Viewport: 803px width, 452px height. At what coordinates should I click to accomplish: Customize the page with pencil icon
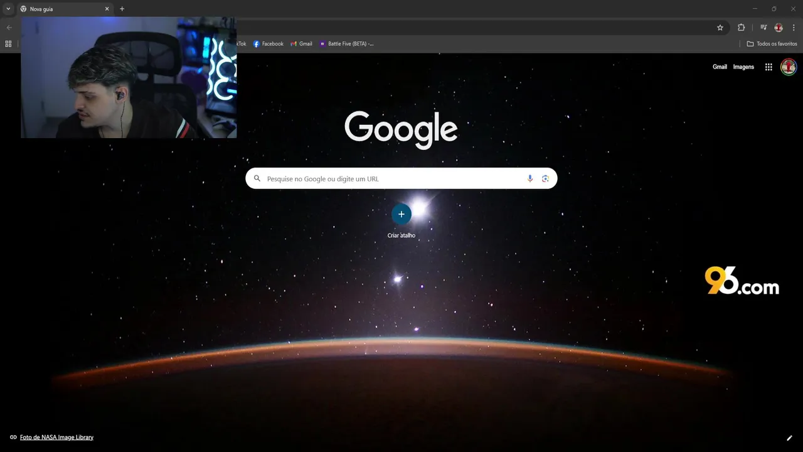pyautogui.click(x=789, y=438)
